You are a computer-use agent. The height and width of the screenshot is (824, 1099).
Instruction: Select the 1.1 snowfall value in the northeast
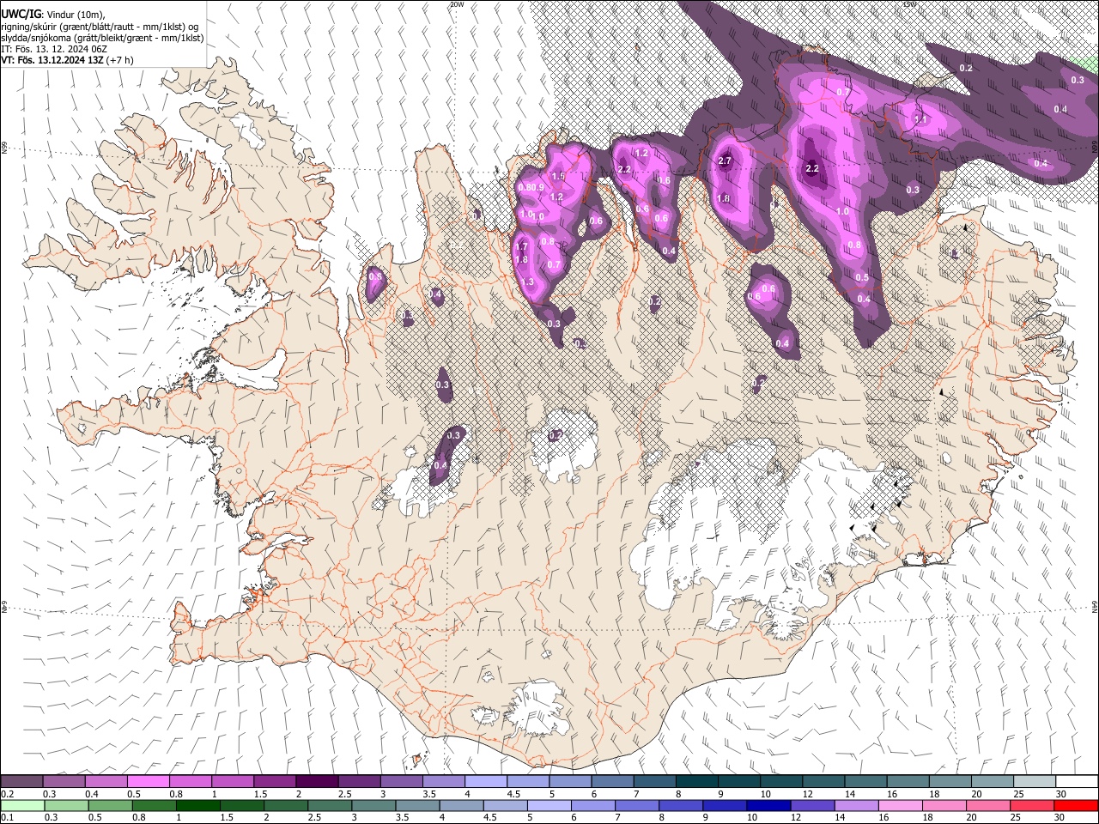(920, 120)
